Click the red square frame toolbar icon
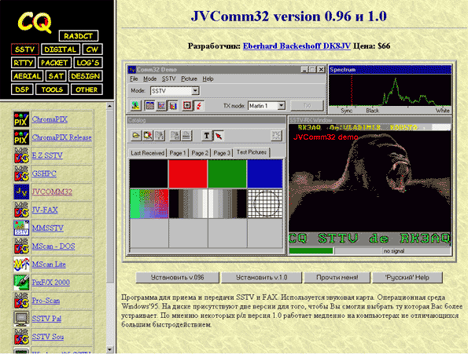Image resolution: width=468 pixels, height=354 pixels. tap(187, 105)
